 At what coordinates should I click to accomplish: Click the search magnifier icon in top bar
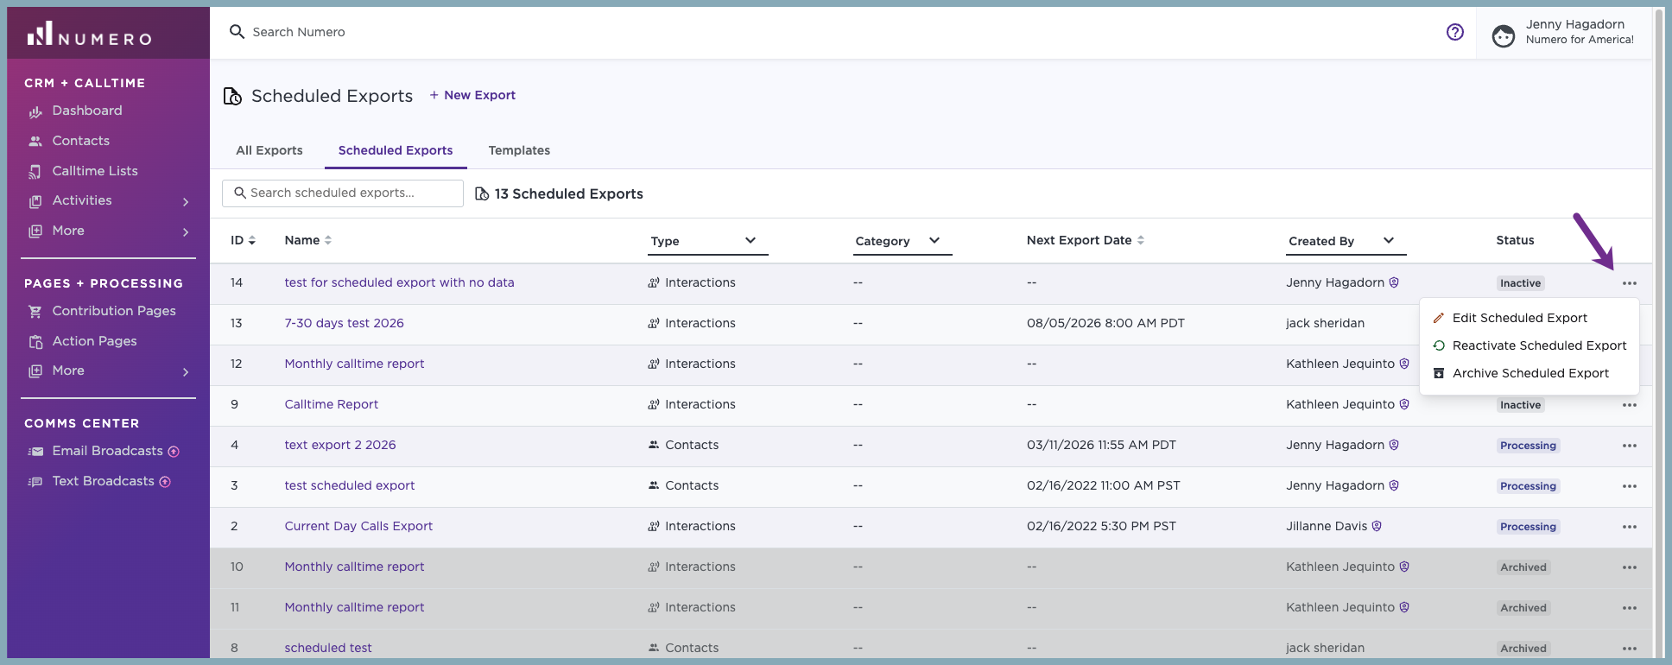pos(237,32)
